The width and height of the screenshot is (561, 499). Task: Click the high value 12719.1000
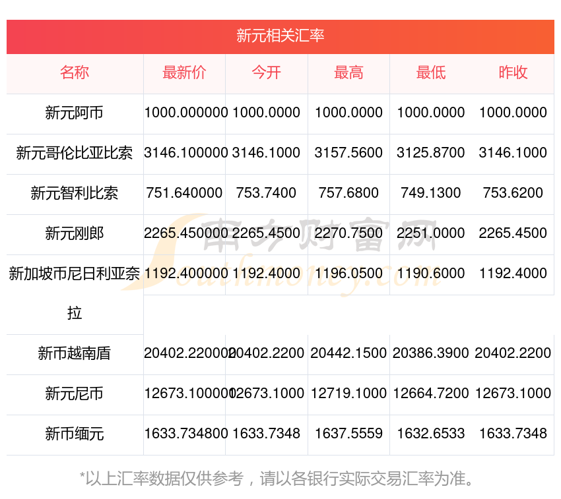[348, 393]
